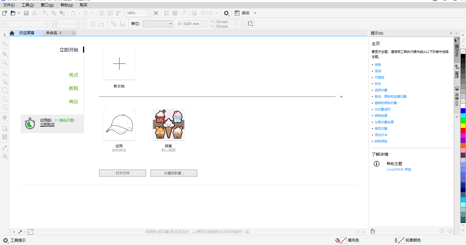This screenshot has width=466, height=245.
Task: Select the Zoom magnifier tool
Action: coord(5,63)
